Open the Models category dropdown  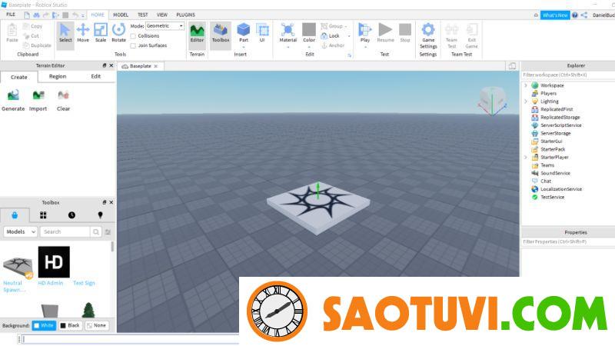(21, 232)
